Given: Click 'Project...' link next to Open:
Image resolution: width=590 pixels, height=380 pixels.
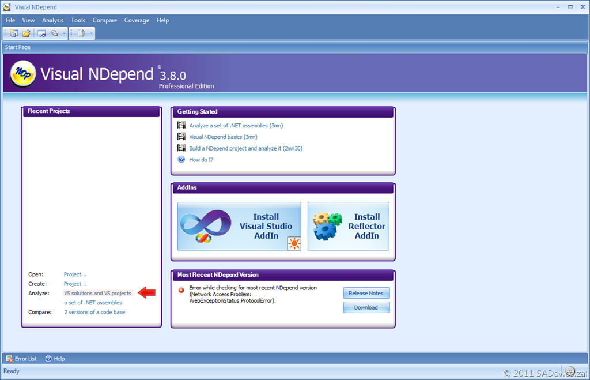Looking at the screenshot, I should (75, 274).
